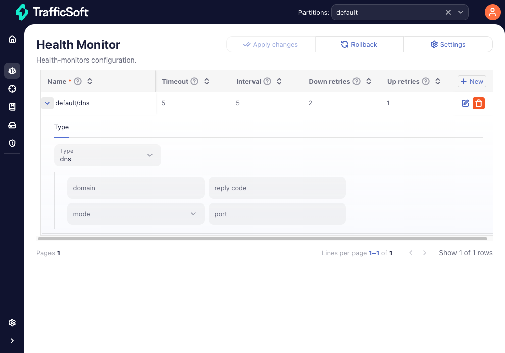The image size is (505, 353).
Task: Open the Type dns dropdown
Action: click(107, 155)
